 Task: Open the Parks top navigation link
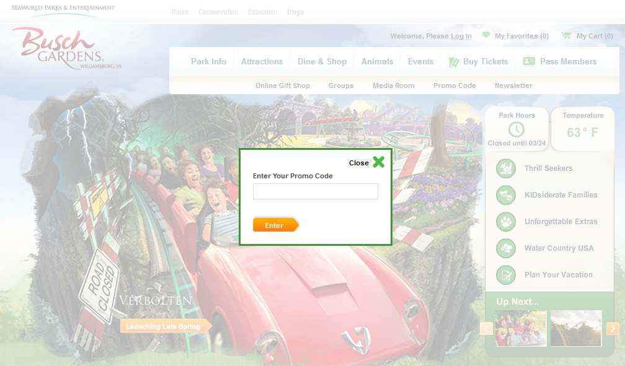[x=180, y=12]
